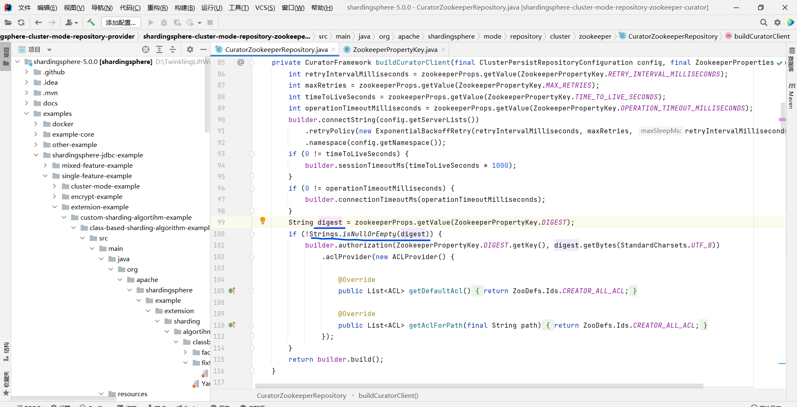Select the encrypt-example folder

tap(96, 196)
